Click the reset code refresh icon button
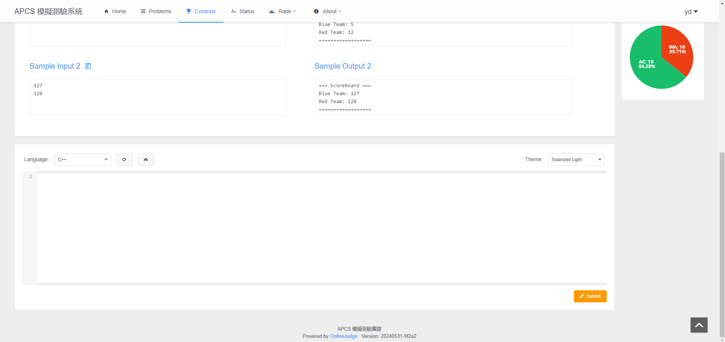The height and width of the screenshot is (342, 725). [124, 160]
